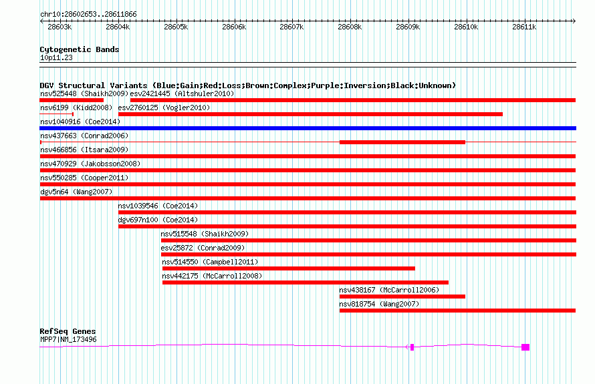Click the nsv442175 (McCarroll2008) label

pos(212,276)
